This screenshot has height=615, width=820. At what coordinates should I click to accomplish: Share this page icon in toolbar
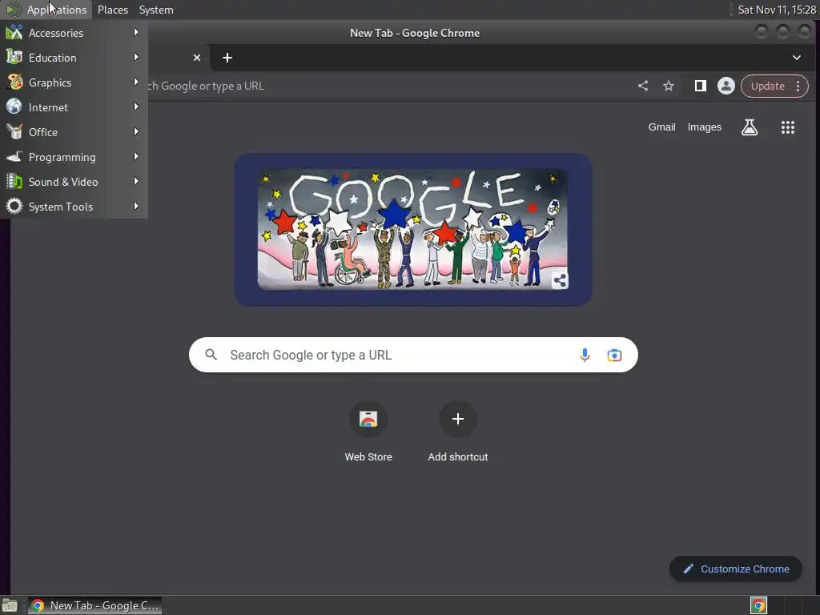pyautogui.click(x=643, y=86)
